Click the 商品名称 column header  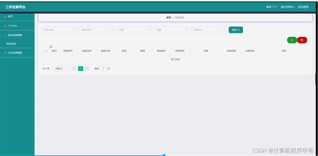tap(87, 51)
